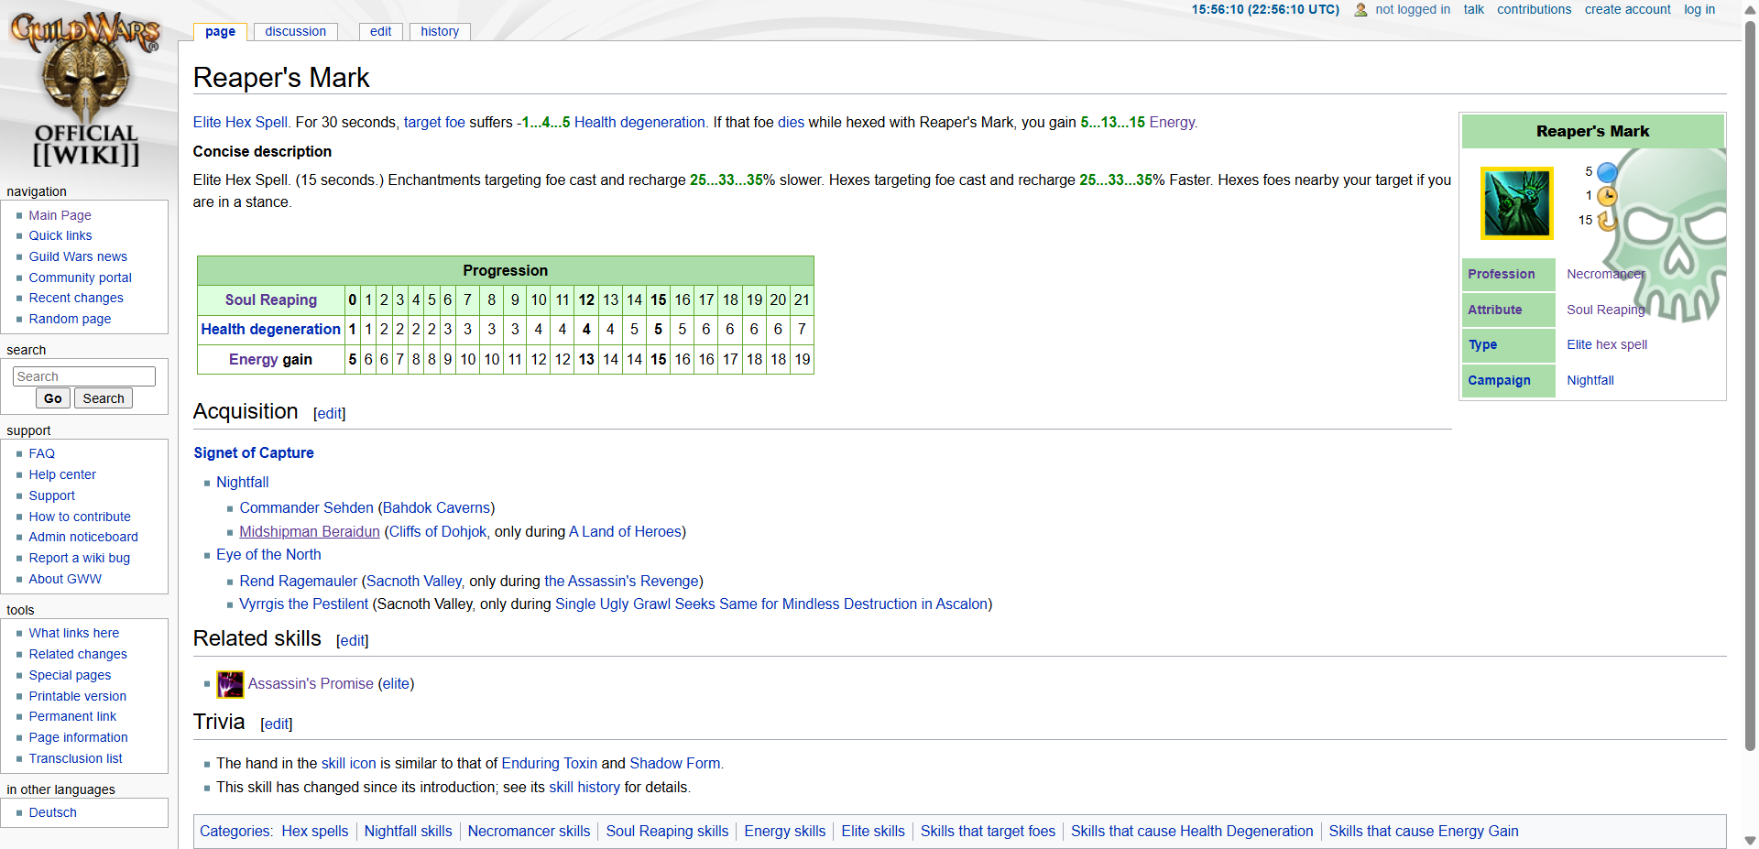This screenshot has height=849, width=1759.
Task: Click the vertical page scrollbar
Action: point(1750,385)
